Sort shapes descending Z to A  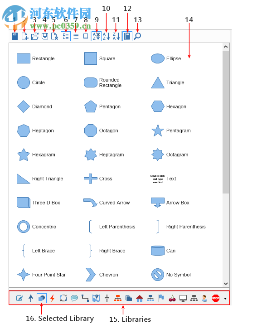(116, 36)
